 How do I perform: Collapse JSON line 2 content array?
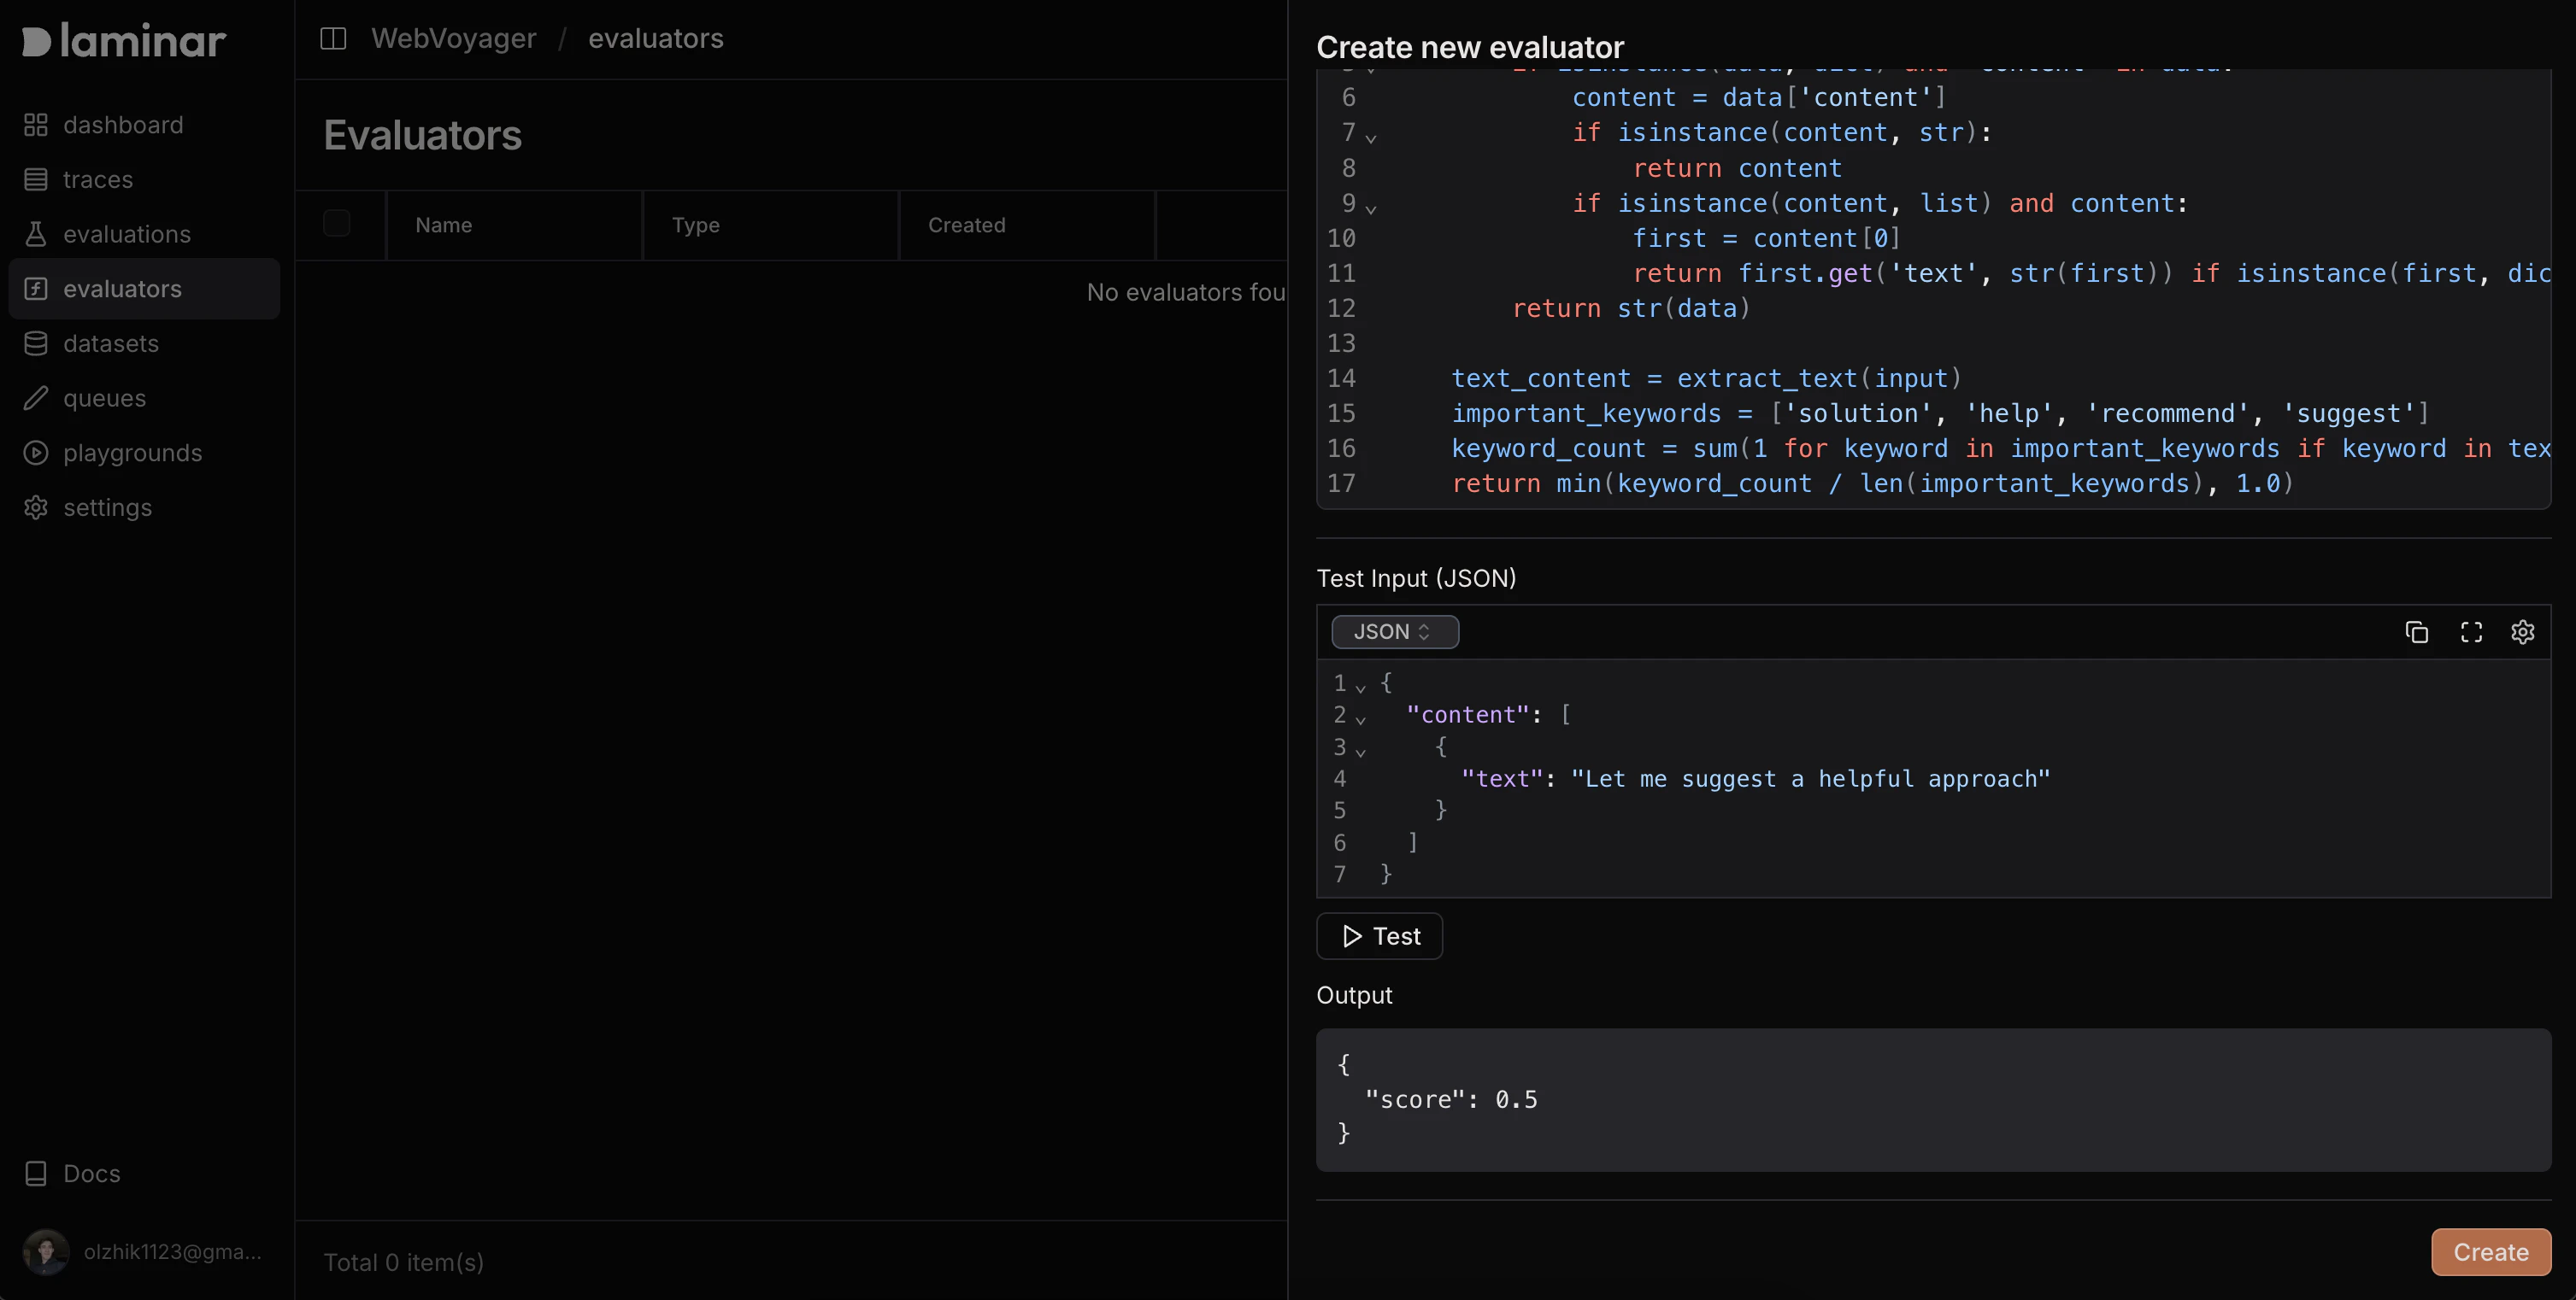(1360, 719)
